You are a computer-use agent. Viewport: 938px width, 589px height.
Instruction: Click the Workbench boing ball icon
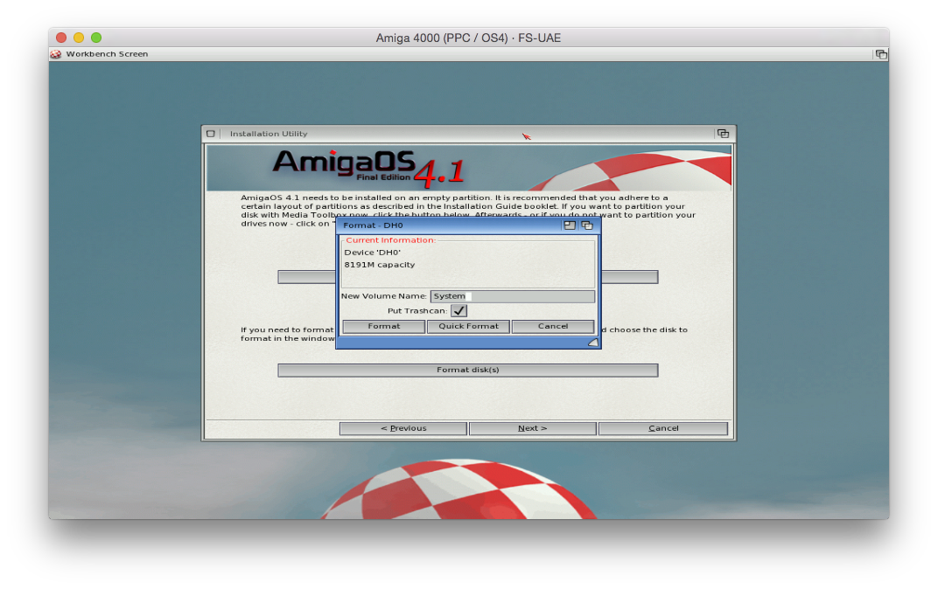coord(56,54)
